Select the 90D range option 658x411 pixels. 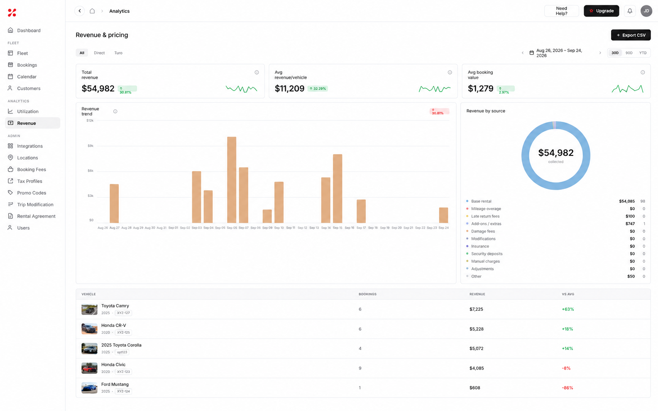pyautogui.click(x=629, y=53)
